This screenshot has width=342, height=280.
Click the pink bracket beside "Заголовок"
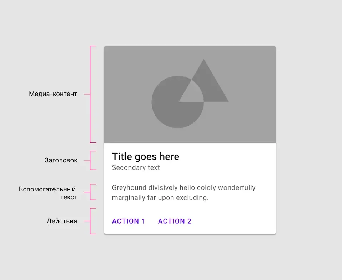pos(90,160)
